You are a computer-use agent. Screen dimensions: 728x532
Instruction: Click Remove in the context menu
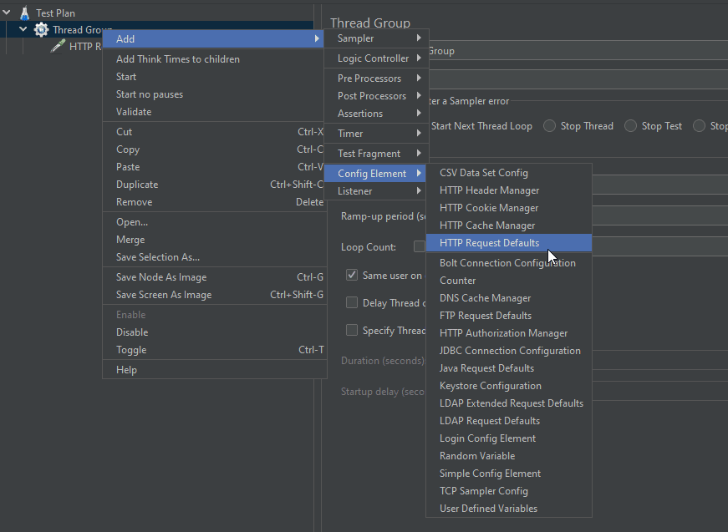(x=214, y=202)
